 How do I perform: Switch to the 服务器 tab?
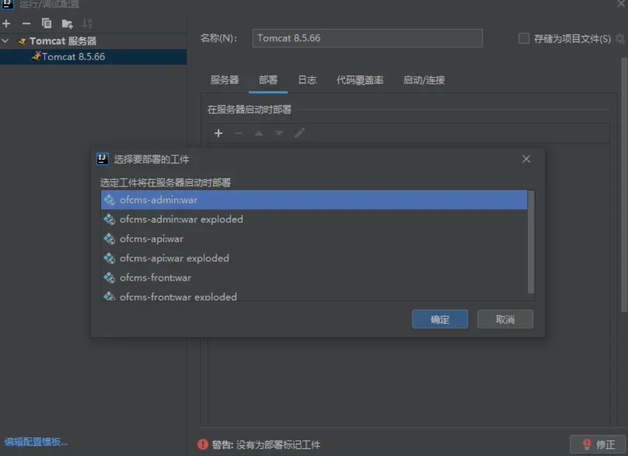click(x=225, y=80)
